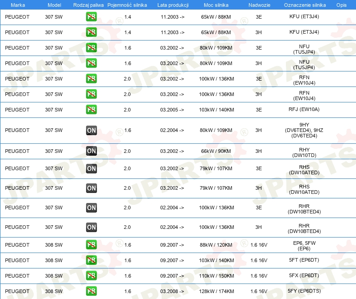Click the 80kW / 109KM cell in the 9HY row
This screenshot has height=299, width=356.
216,130
